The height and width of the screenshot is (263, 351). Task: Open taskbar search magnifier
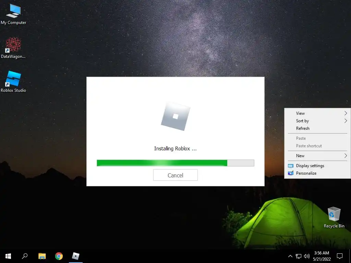coord(25,256)
